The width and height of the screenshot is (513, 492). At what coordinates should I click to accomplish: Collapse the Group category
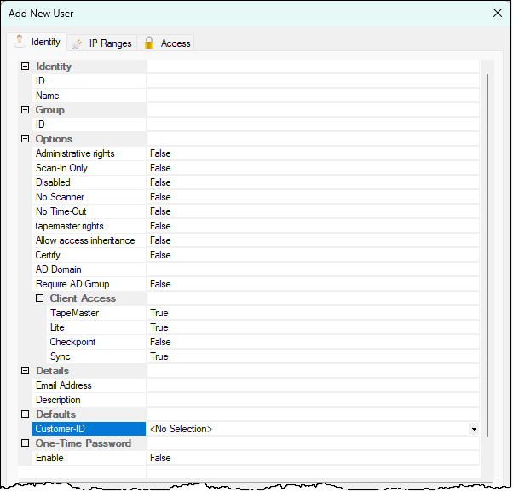[25, 110]
